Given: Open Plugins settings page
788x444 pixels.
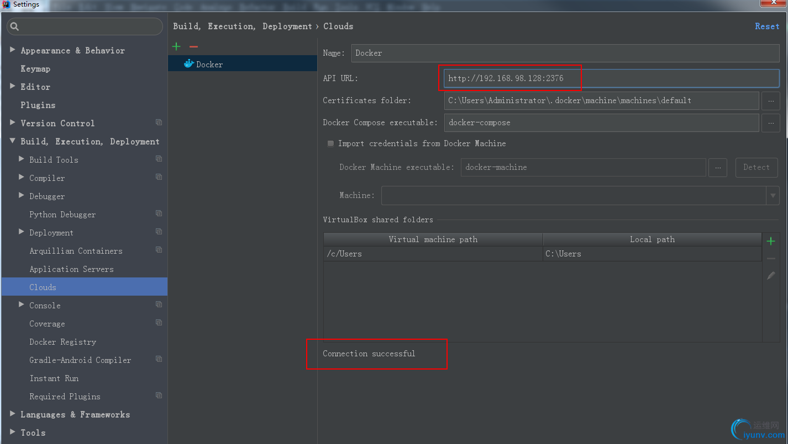Looking at the screenshot, I should coord(38,105).
